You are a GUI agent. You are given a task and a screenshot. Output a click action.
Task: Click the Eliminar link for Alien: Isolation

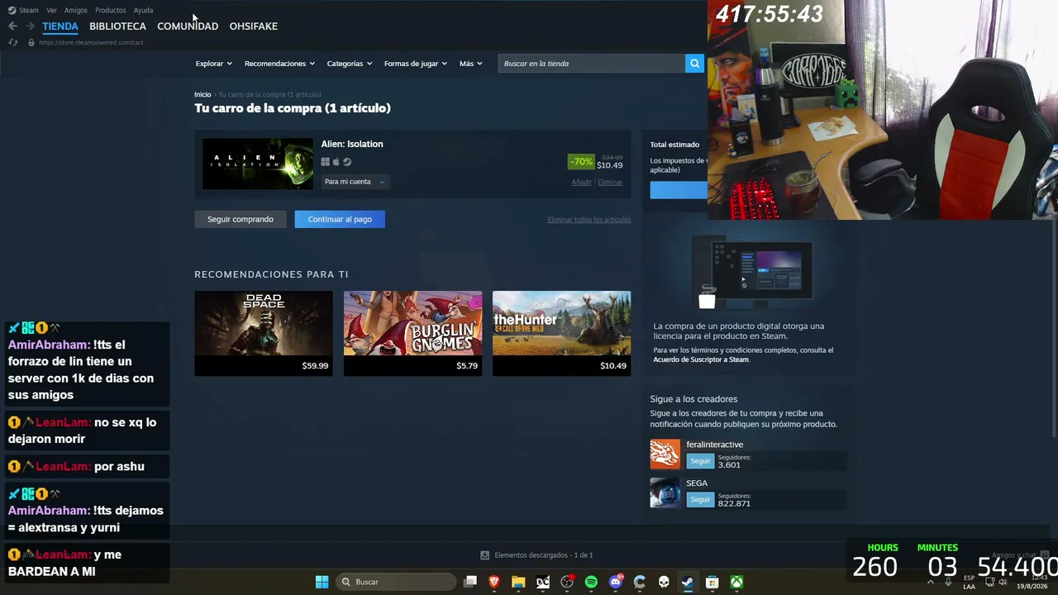click(x=610, y=183)
